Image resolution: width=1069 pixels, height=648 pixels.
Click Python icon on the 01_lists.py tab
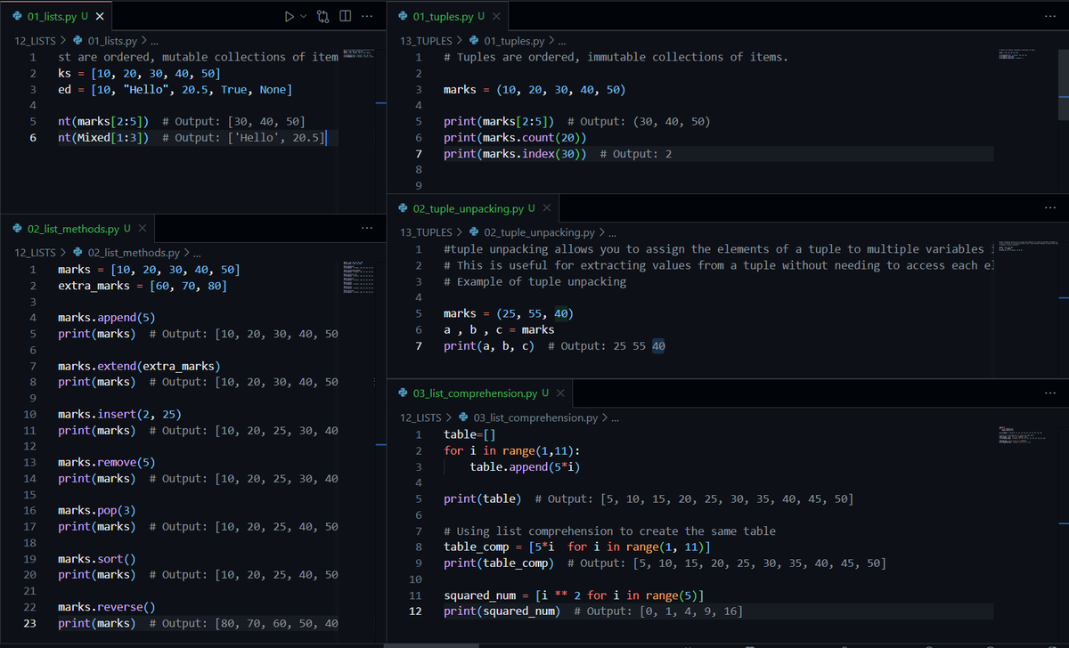click(19, 17)
